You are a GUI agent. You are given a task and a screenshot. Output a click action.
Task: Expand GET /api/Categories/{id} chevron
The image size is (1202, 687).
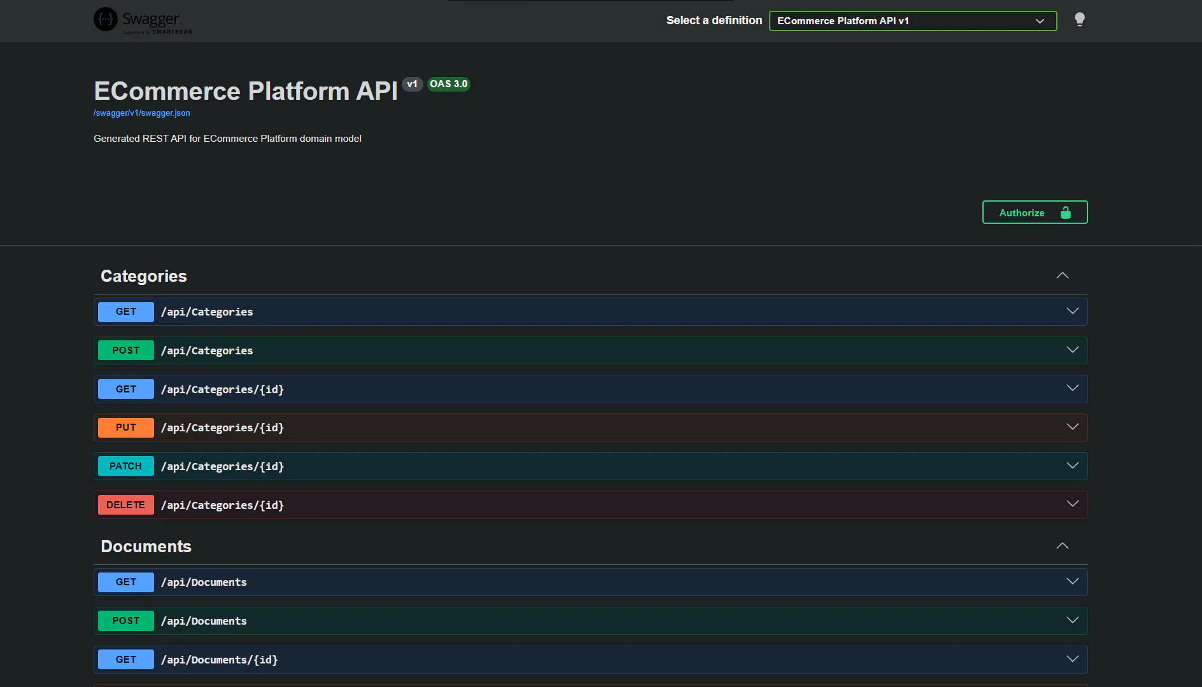1072,388
